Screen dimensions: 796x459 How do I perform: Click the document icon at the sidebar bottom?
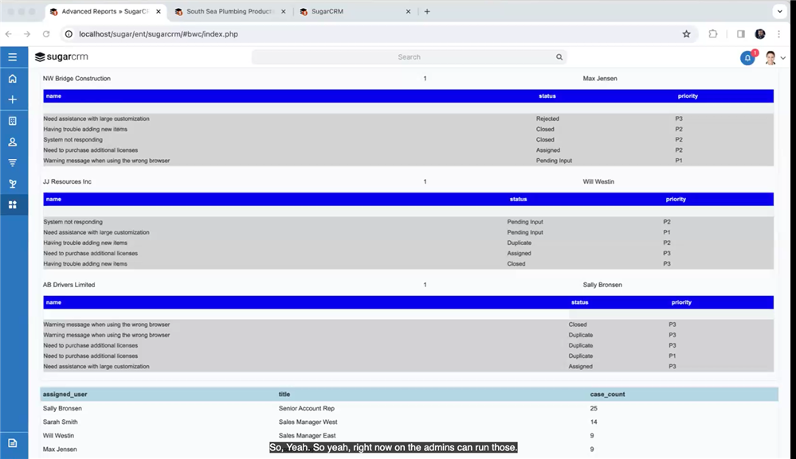tap(12, 443)
